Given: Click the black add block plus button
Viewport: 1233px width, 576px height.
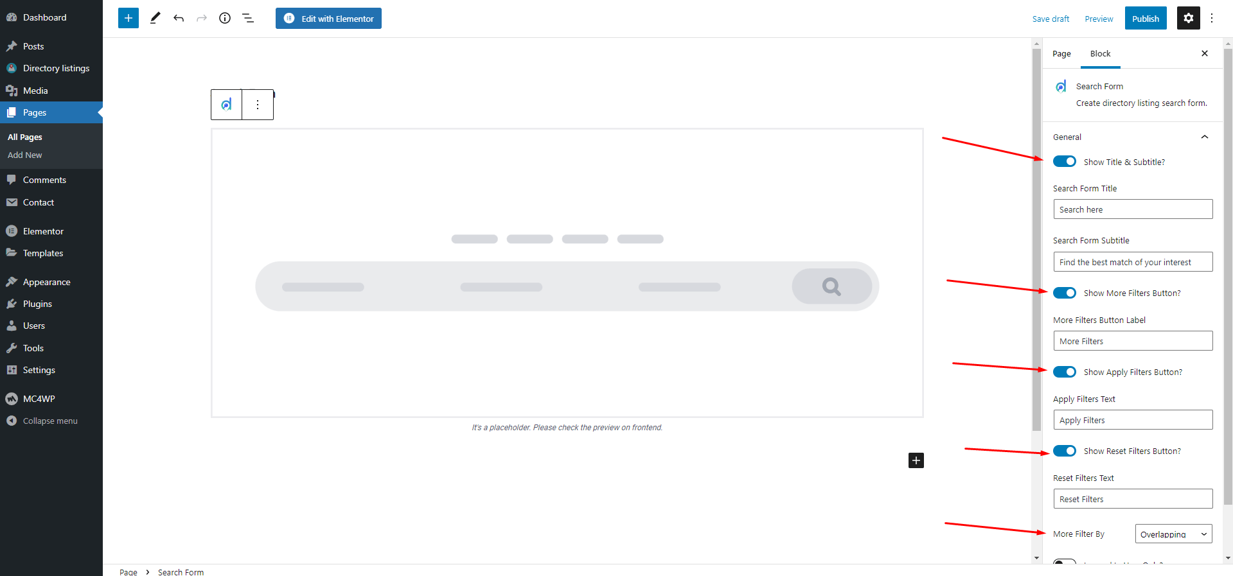Looking at the screenshot, I should [x=916, y=460].
